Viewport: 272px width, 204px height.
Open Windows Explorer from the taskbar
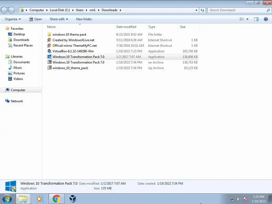click(x=23, y=199)
